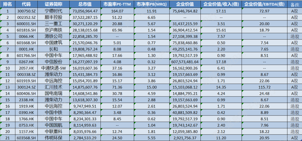The image size is (302, 141).
Task: Click the 证券简称 header cell
Action: point(53,4)
